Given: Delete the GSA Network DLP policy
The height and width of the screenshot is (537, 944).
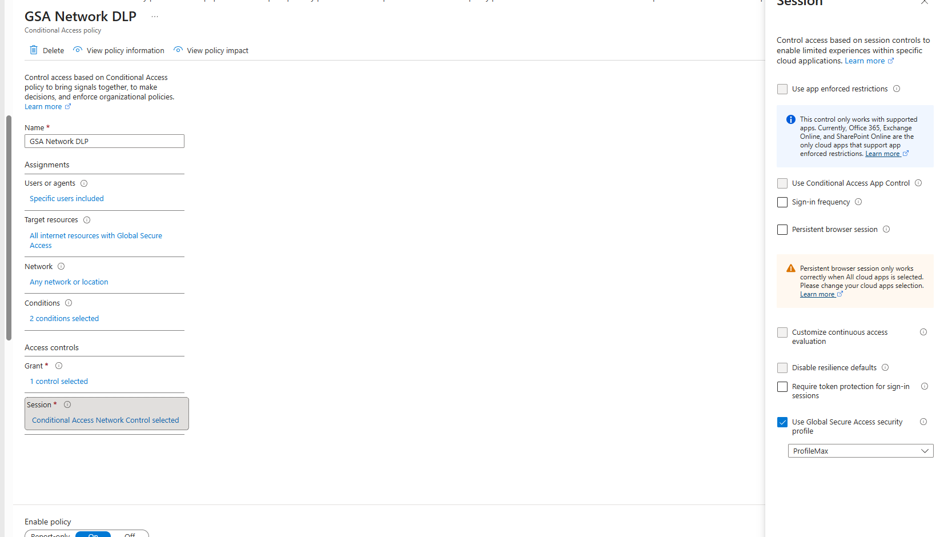Looking at the screenshot, I should pos(47,50).
